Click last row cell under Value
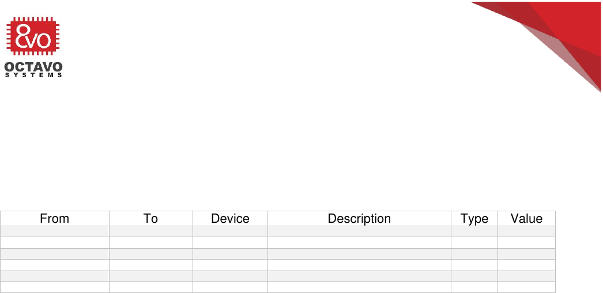 pos(526,287)
